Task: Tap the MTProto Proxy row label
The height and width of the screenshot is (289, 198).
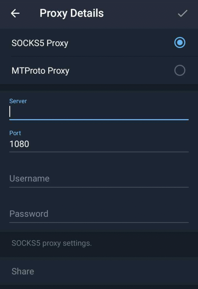Action: (40, 71)
